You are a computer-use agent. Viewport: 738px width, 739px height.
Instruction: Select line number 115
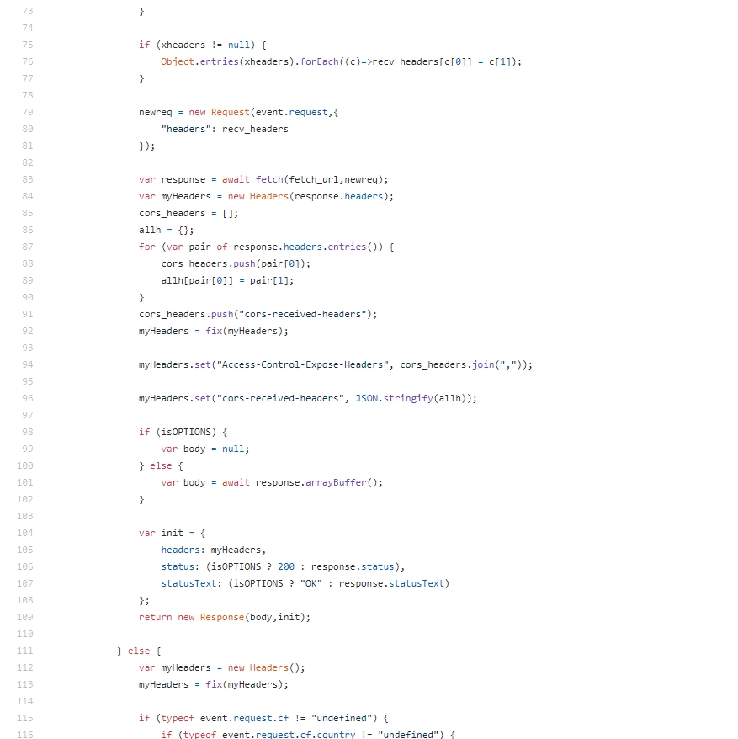[25, 718]
